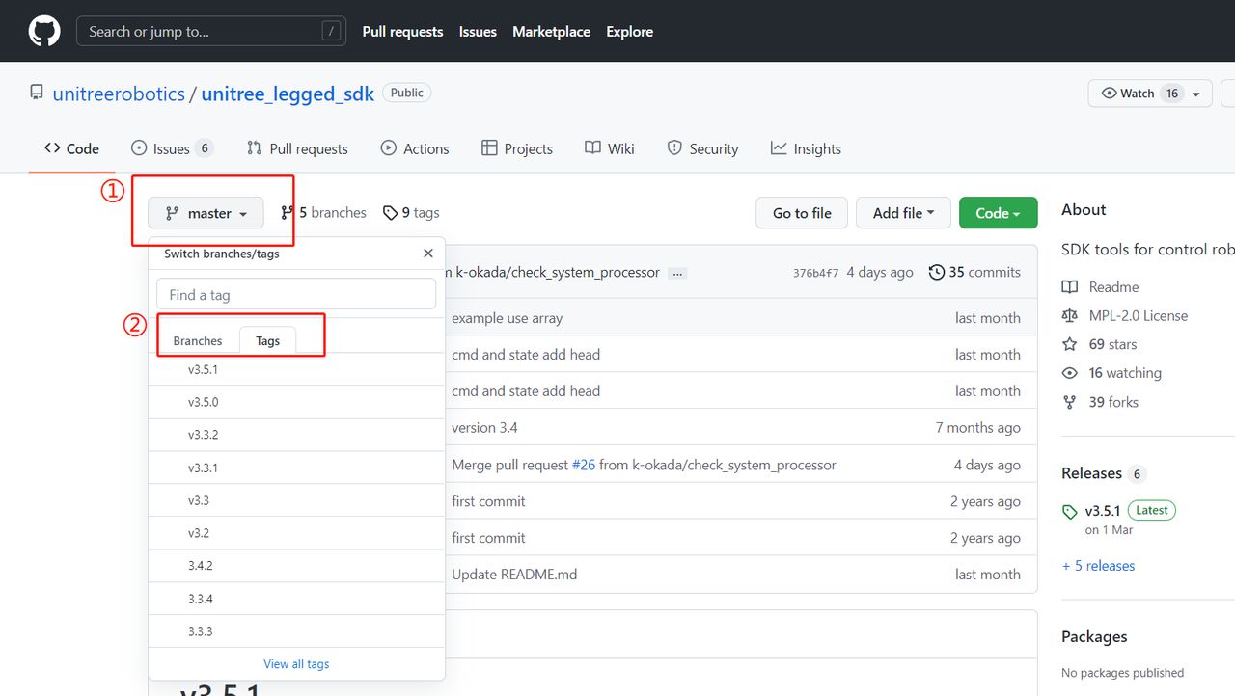Open Pull requests in the top navigation
Image resolution: width=1235 pixels, height=696 pixels.
click(x=402, y=32)
